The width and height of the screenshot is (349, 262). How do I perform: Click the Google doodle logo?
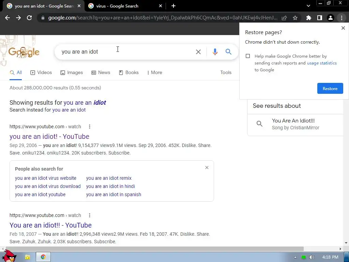coord(24,52)
